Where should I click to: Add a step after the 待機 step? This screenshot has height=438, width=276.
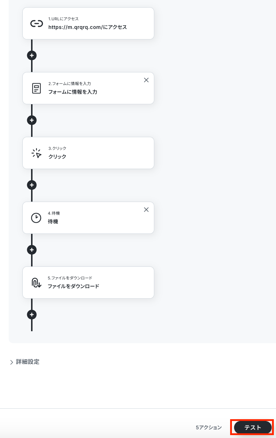pyautogui.click(x=32, y=250)
